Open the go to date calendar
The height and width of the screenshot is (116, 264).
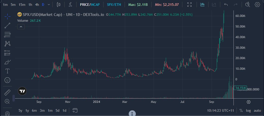point(75,110)
